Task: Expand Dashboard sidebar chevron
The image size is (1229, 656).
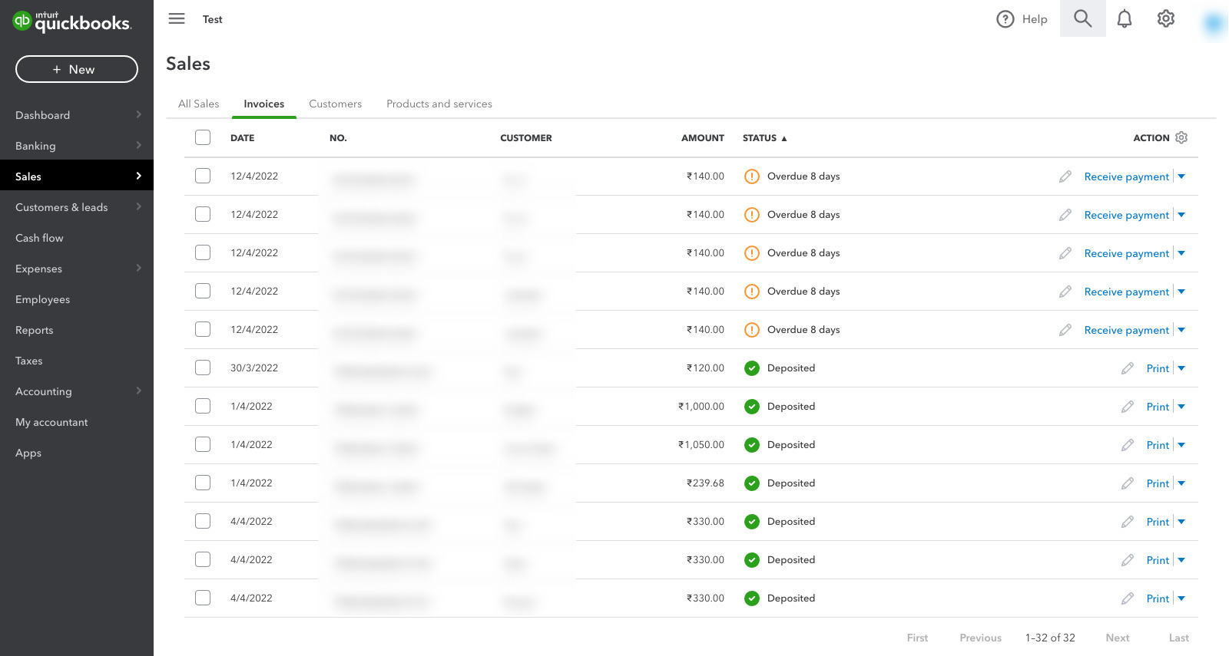Action: click(139, 114)
